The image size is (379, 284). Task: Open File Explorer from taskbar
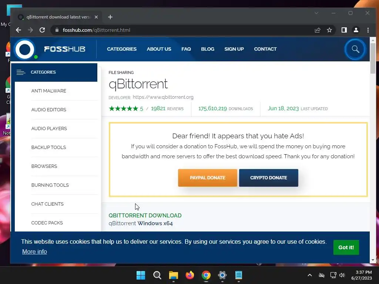(173, 275)
